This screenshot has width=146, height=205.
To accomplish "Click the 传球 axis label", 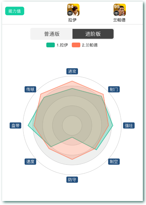I will click(30, 89).
